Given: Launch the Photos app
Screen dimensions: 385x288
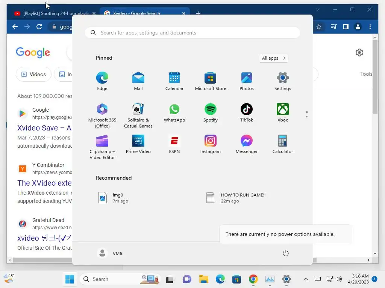Looking at the screenshot, I should (x=247, y=81).
